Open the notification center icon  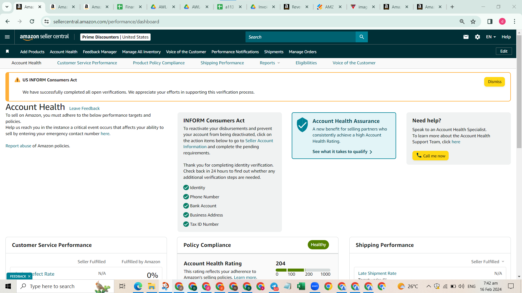coord(511,286)
